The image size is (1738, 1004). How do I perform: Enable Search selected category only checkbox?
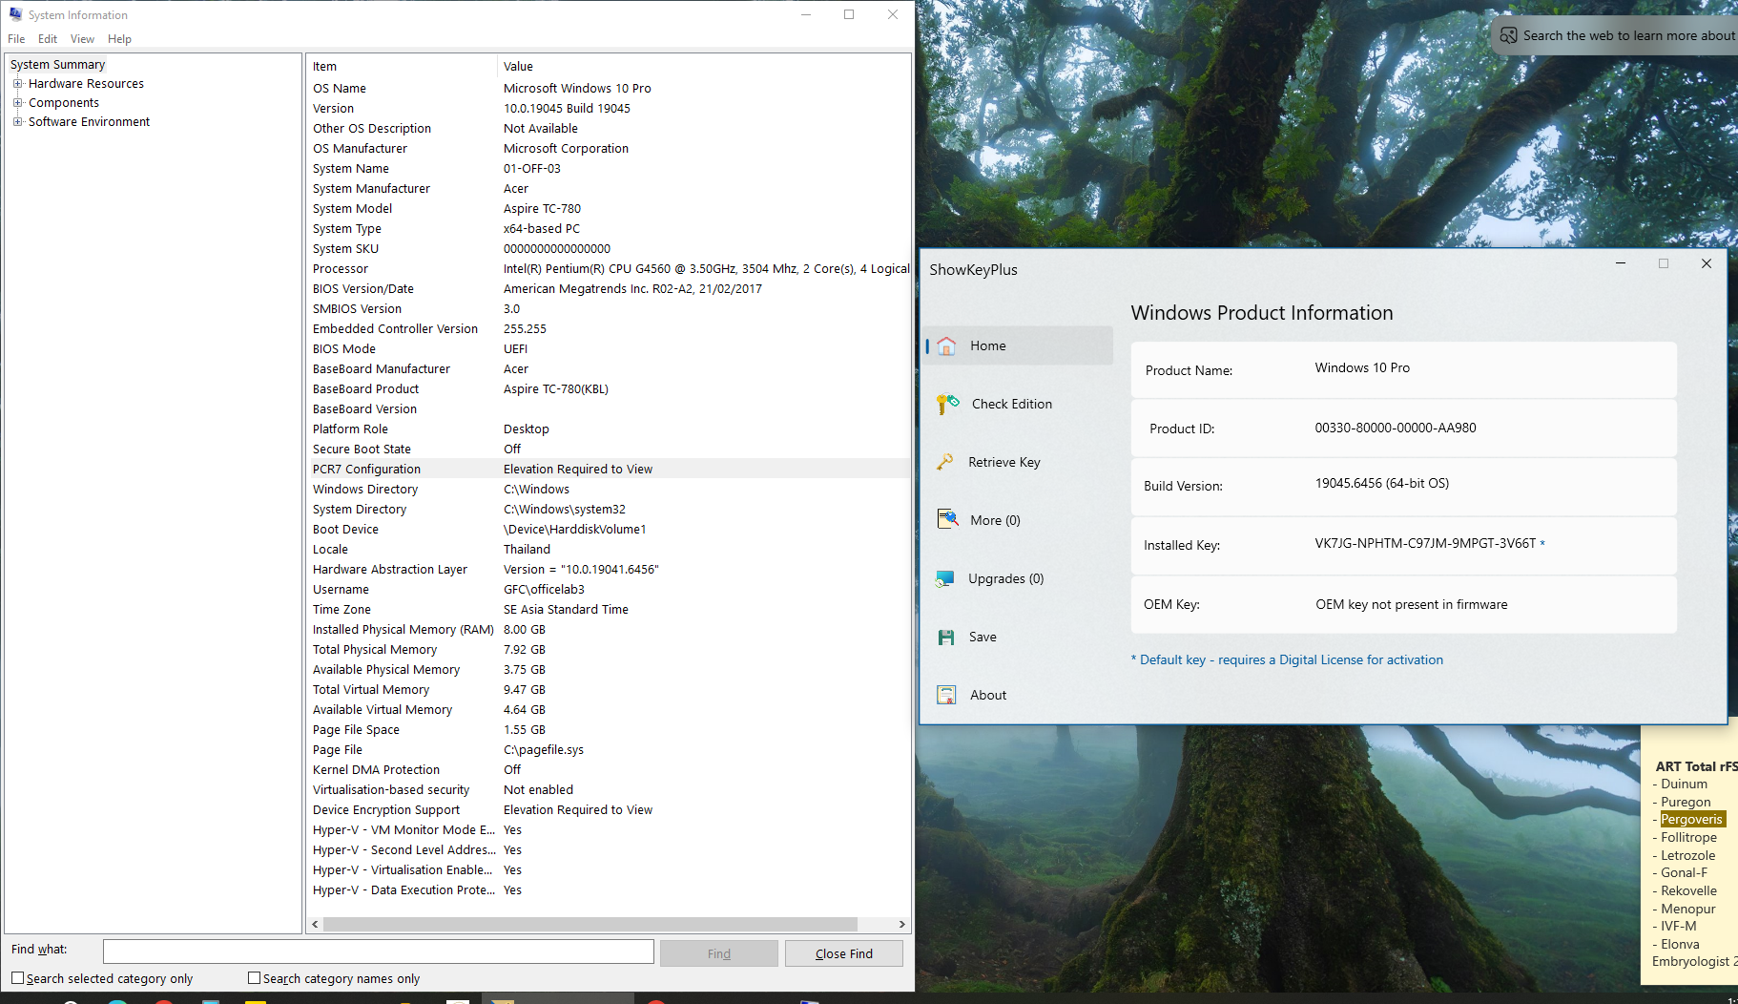18,978
